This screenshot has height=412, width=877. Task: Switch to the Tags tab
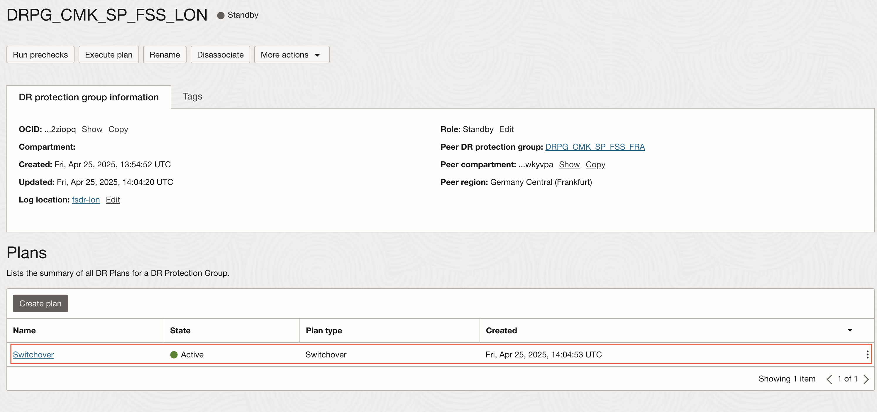(192, 96)
